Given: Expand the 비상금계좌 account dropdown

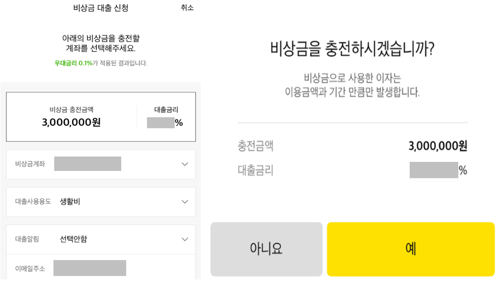Looking at the screenshot, I should pos(100,164).
